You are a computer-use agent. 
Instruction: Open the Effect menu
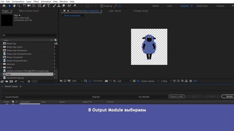click(36, 1)
